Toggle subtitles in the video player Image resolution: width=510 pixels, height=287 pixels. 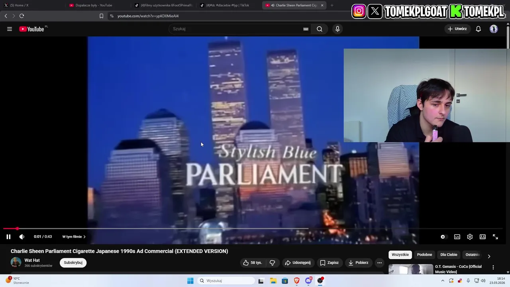(x=457, y=237)
